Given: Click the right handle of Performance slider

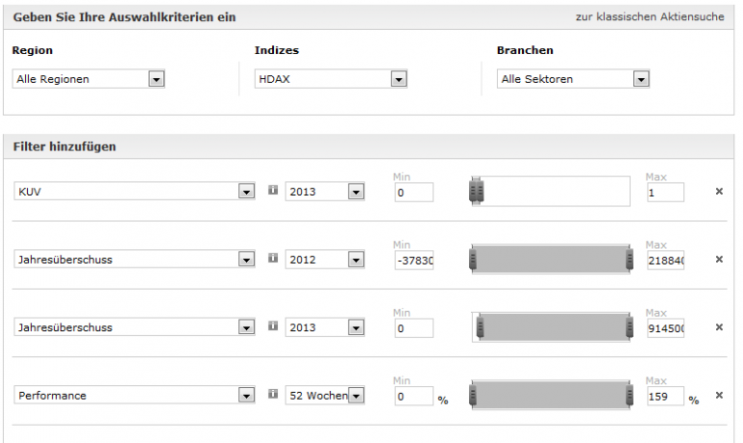Looking at the screenshot, I should 628,396.
